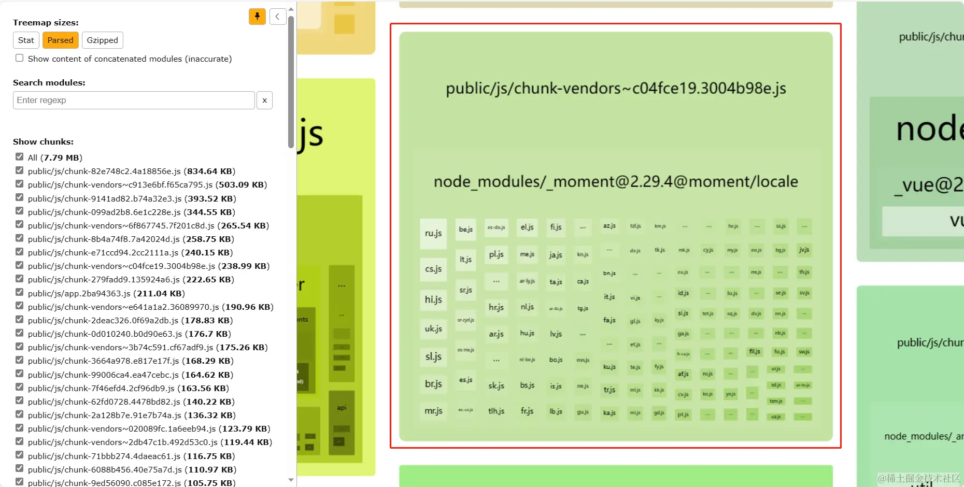The width and height of the screenshot is (964, 487).
Task: Toggle the app.2ba94363.js chunk checkbox
Action: point(20,292)
